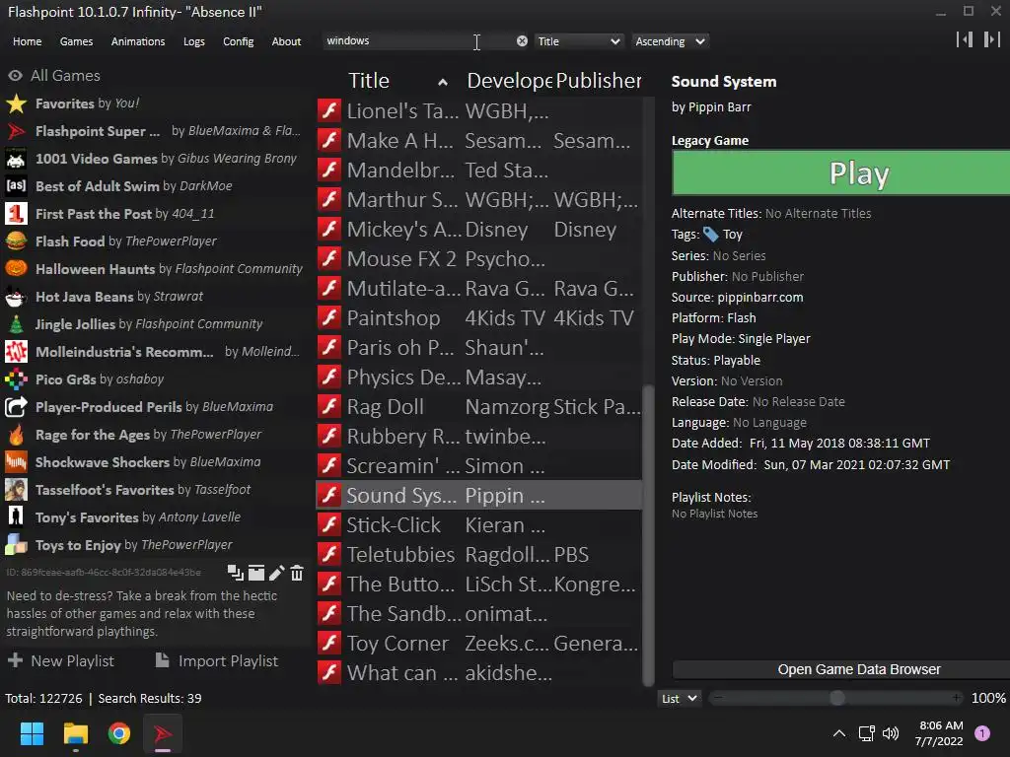
Task: Click the Tasselfoot's Favorites avatar icon
Action: pos(16,490)
